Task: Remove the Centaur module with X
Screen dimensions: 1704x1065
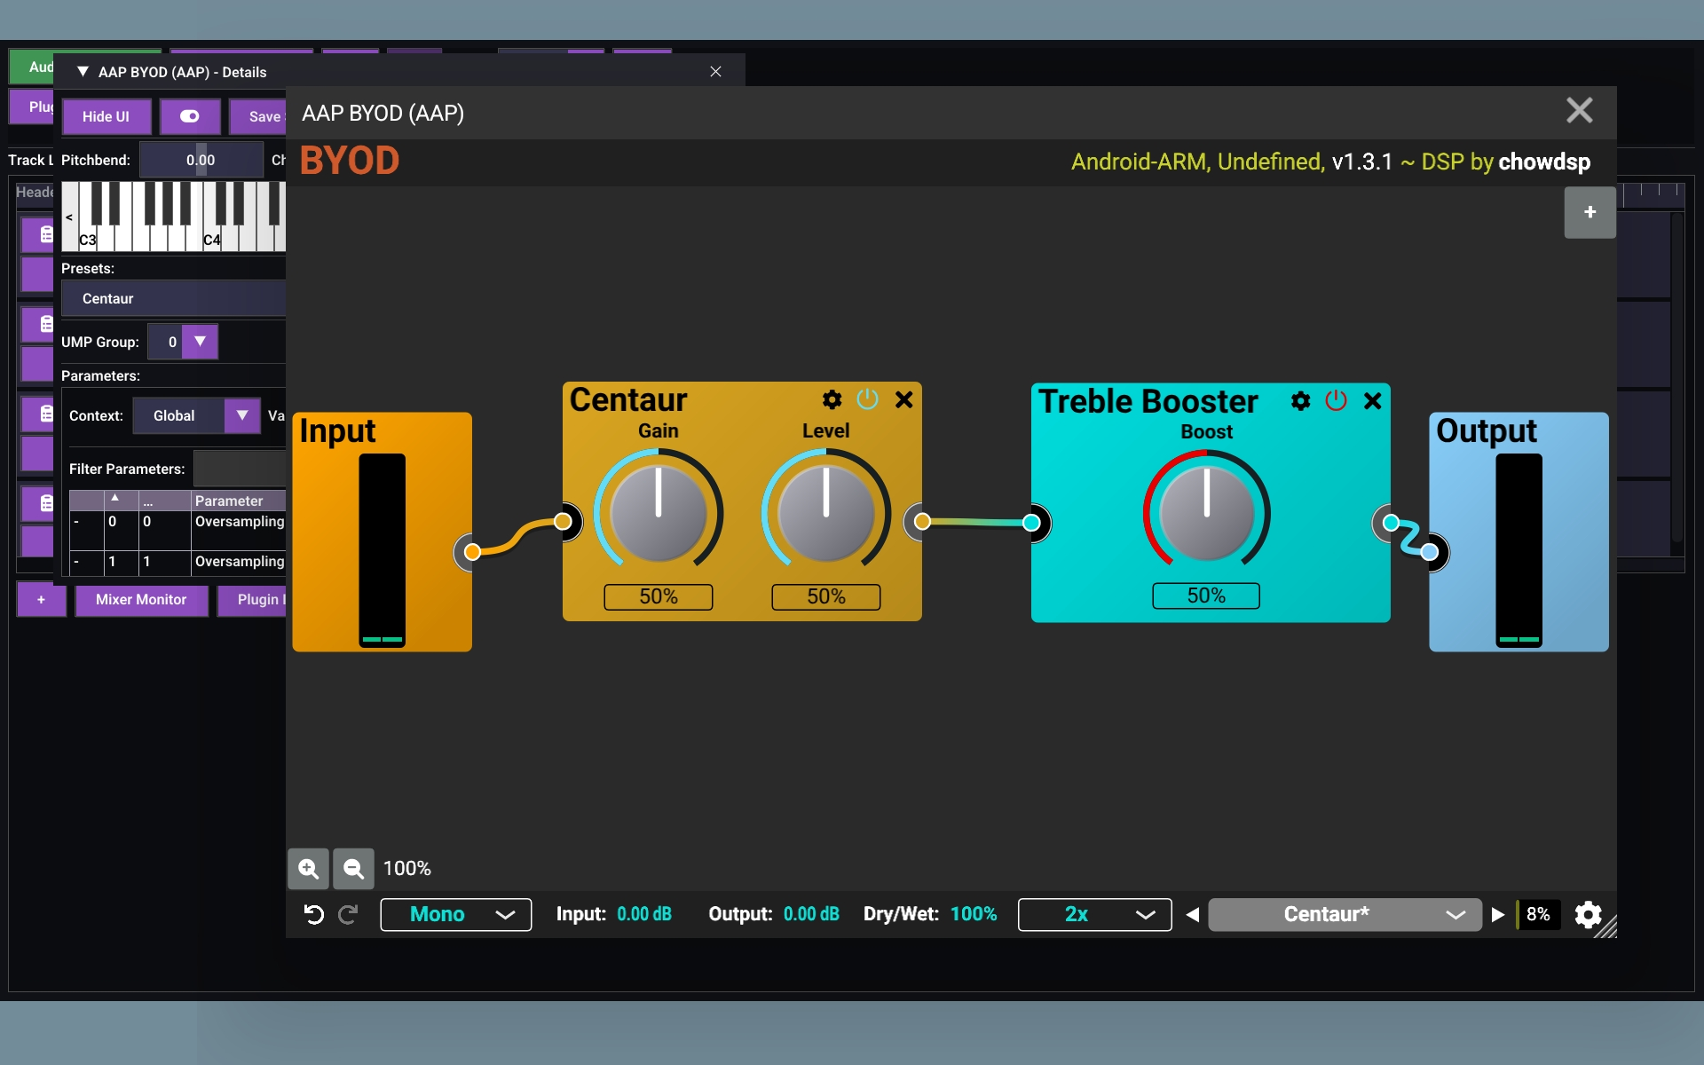Action: click(x=903, y=400)
